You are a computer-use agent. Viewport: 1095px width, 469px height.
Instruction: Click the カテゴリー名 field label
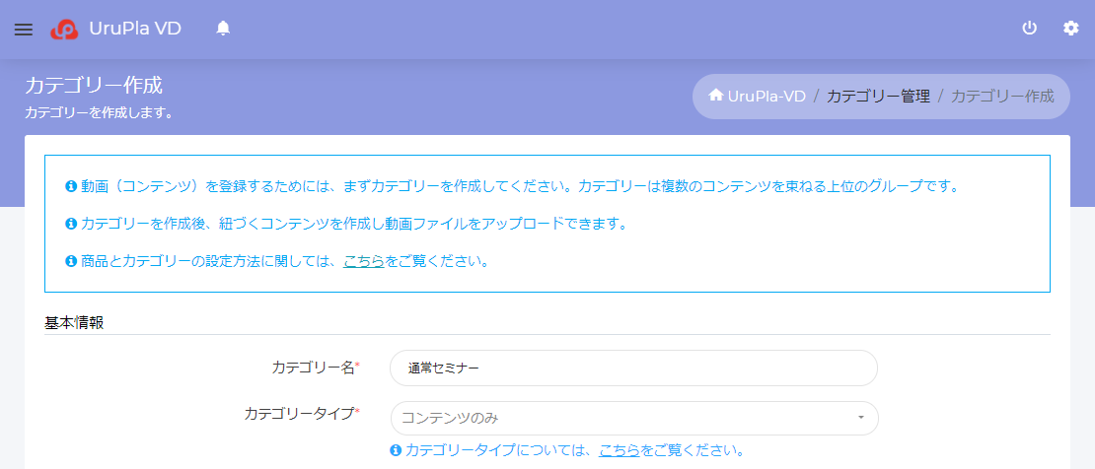tap(316, 368)
